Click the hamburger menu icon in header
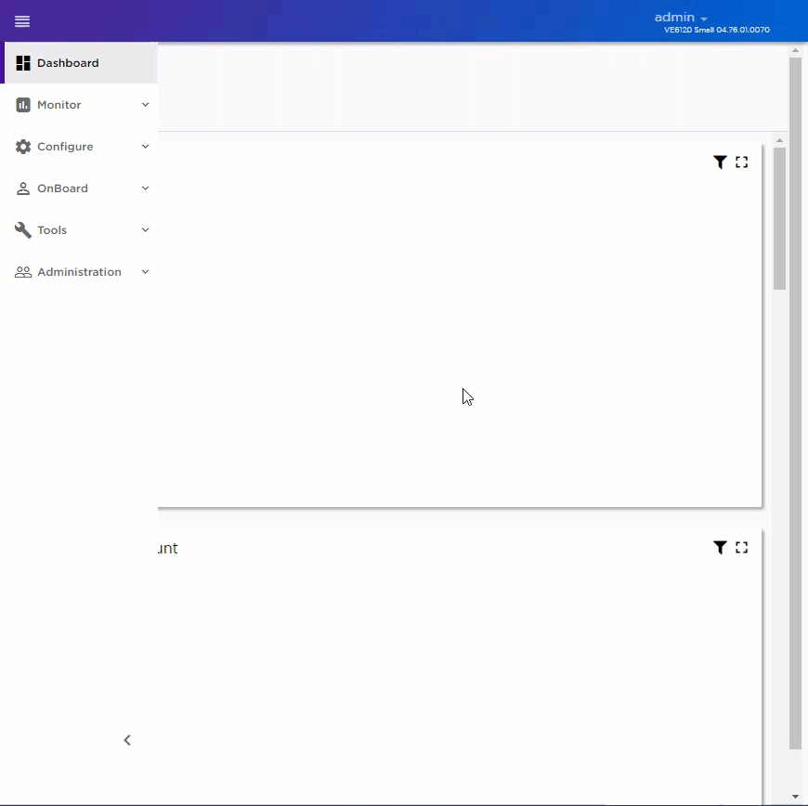This screenshot has height=806, width=808. [22, 21]
